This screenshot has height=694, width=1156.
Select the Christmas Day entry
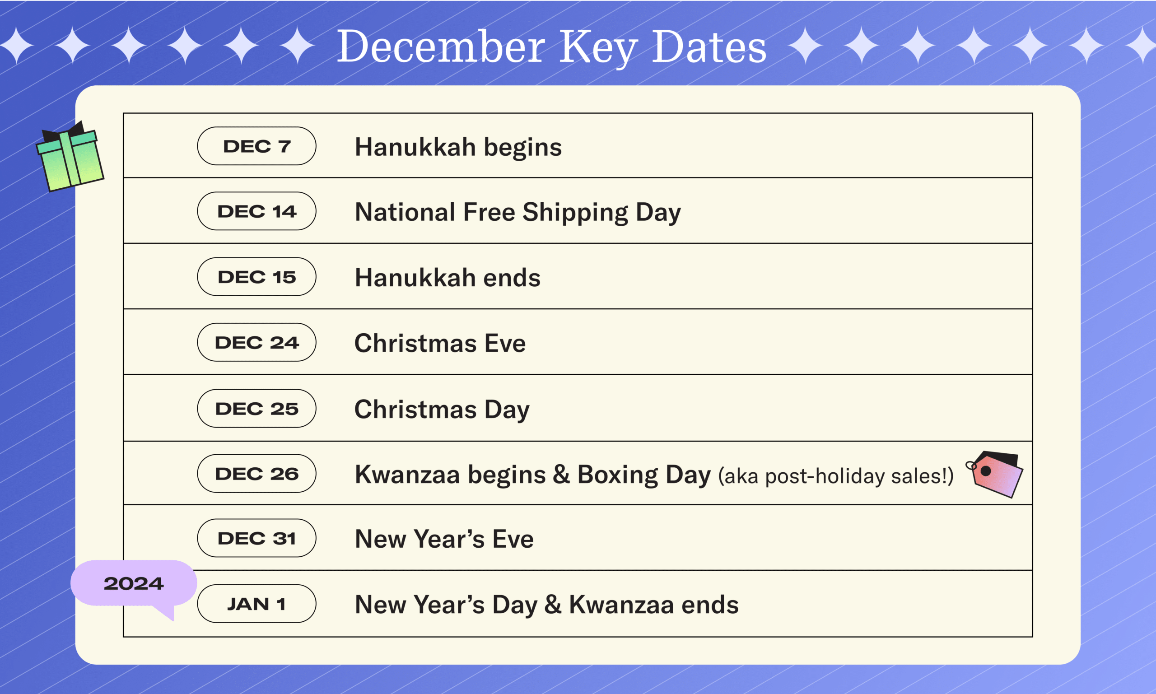(442, 410)
